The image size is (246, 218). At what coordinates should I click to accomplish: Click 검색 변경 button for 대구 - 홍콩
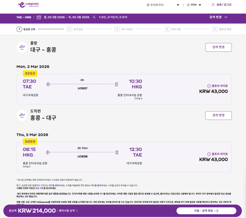click(219, 47)
